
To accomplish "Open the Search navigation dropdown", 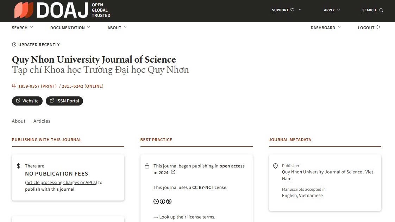I will tap(22, 28).
